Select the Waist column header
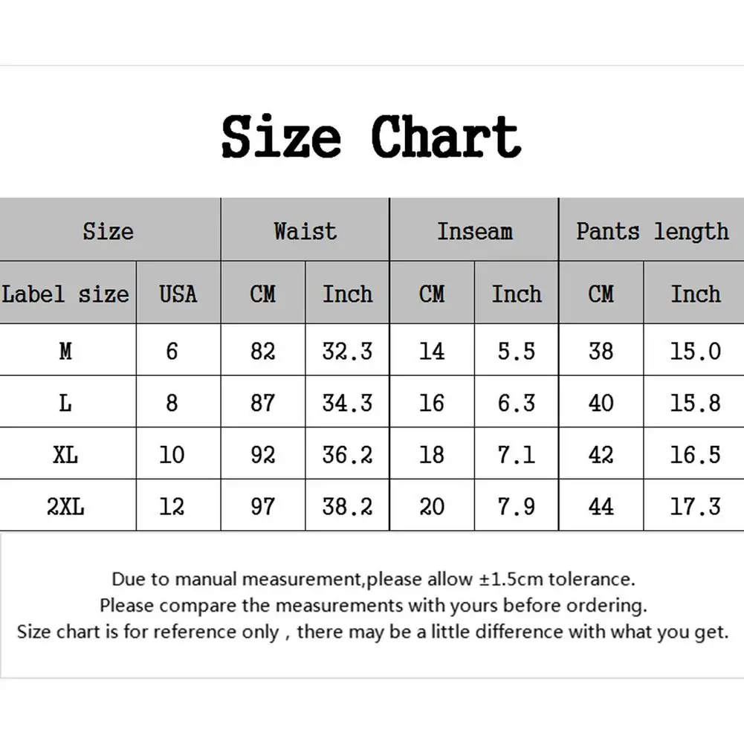 coord(305,231)
